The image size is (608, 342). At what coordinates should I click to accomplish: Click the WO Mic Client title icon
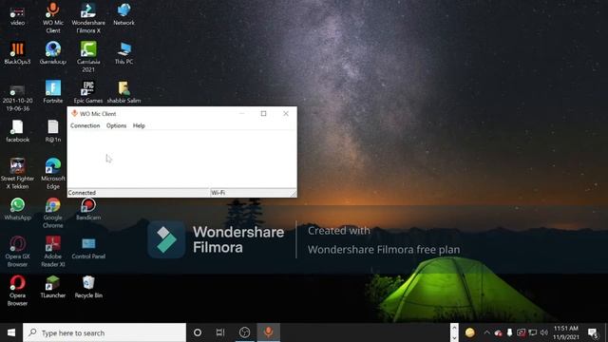pos(74,113)
